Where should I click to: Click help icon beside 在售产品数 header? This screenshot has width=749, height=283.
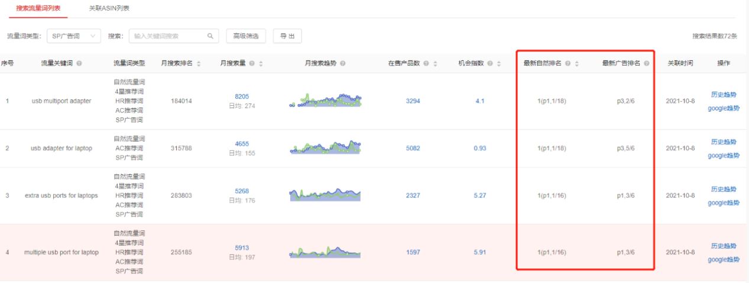[426, 63]
